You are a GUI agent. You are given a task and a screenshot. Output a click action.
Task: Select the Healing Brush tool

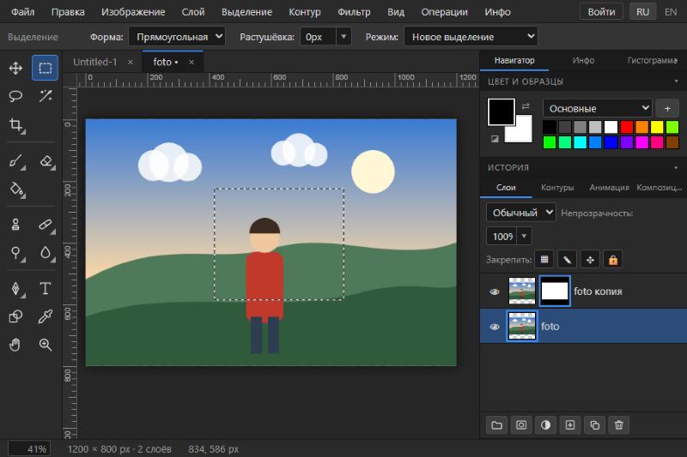click(46, 225)
